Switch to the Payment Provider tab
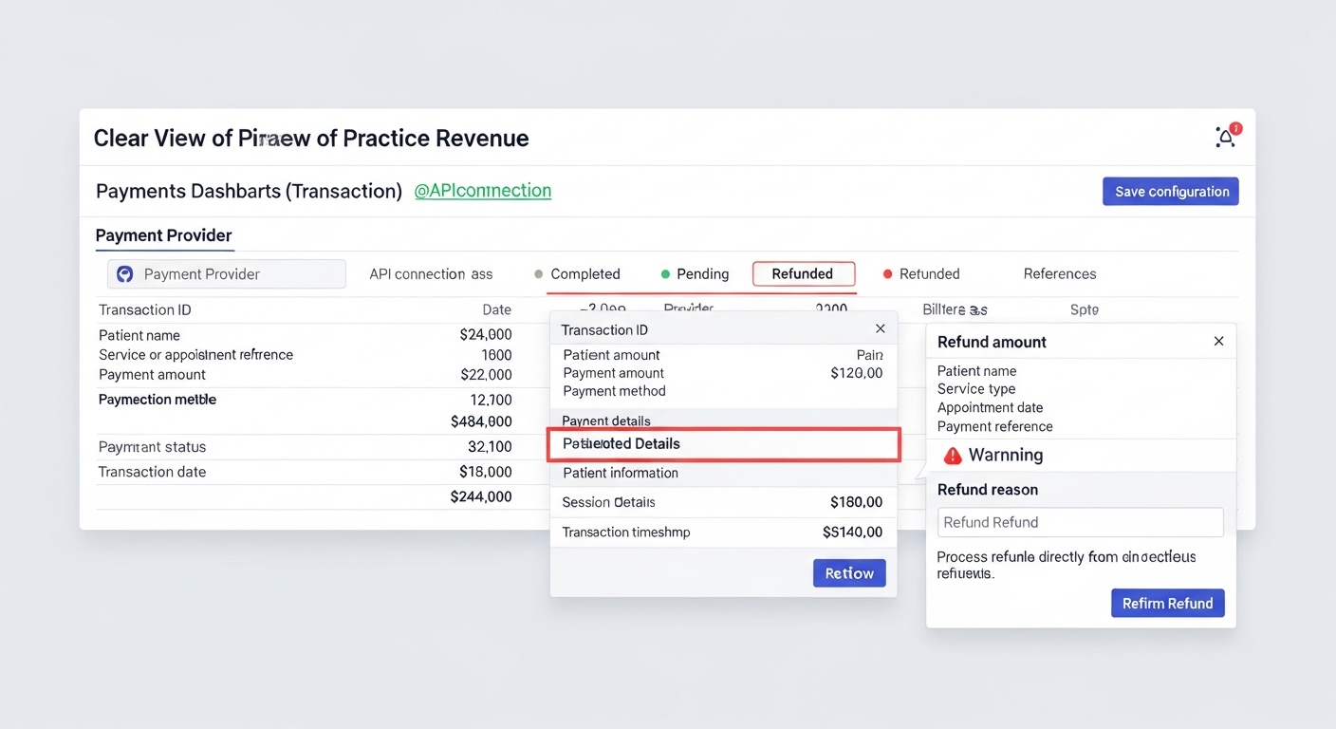This screenshot has width=1336, height=729. [163, 235]
